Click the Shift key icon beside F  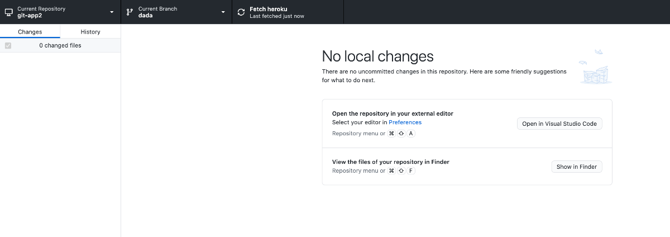coord(401,170)
